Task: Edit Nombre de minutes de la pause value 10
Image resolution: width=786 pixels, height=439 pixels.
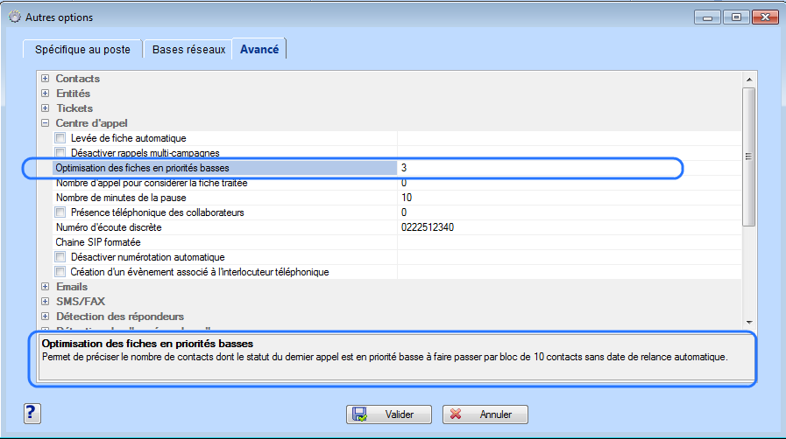Action: 570,198
